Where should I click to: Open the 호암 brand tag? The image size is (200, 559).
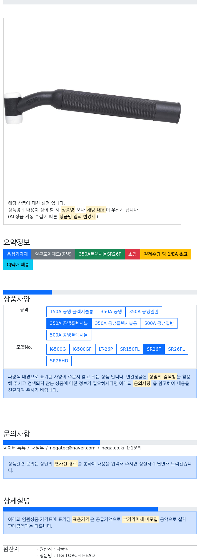[132, 254]
